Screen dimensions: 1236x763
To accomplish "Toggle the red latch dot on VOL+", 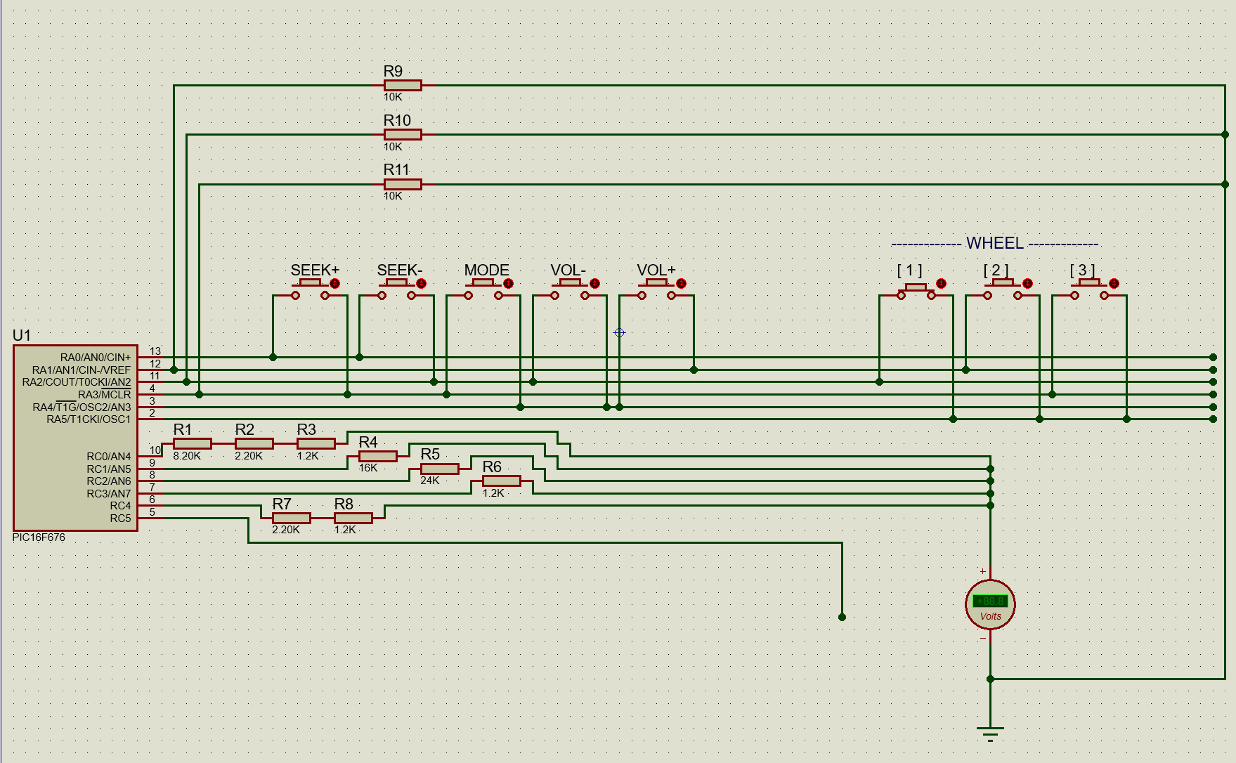I will pos(682,283).
